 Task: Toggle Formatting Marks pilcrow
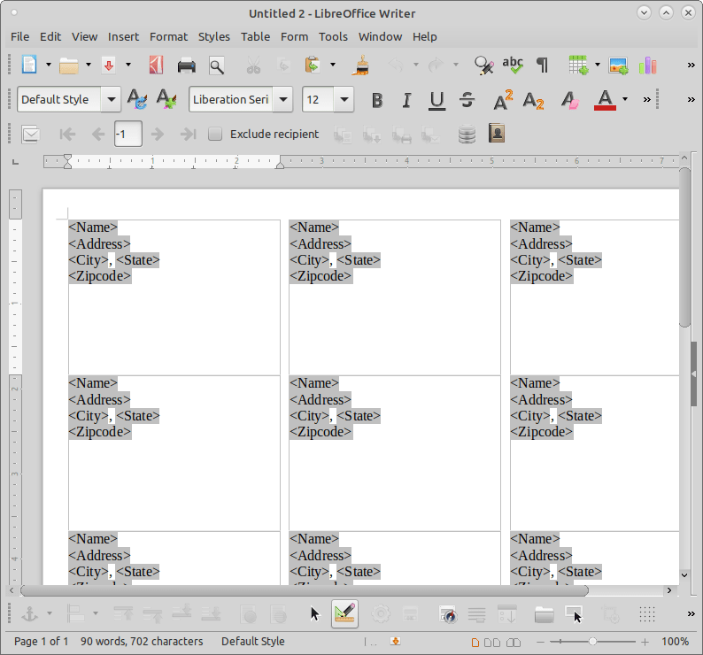coord(543,65)
